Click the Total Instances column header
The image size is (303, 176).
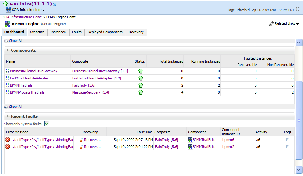coord(171,61)
